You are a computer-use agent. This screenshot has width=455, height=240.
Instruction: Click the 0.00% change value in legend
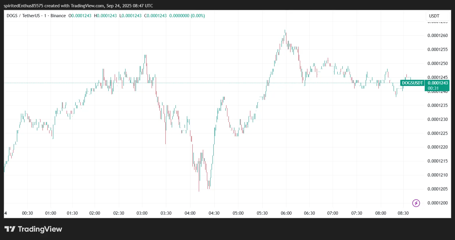tap(198, 16)
